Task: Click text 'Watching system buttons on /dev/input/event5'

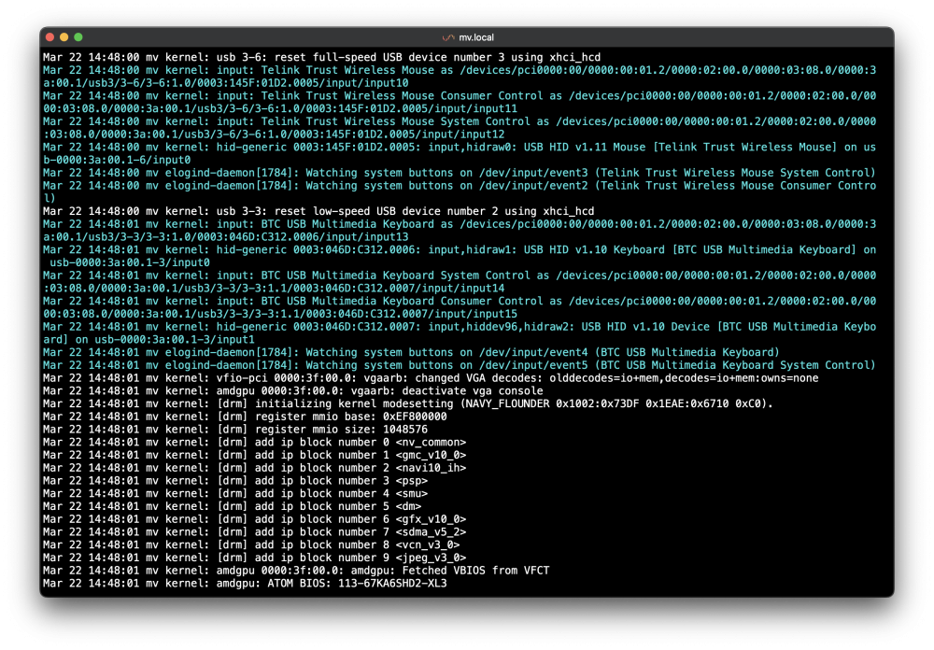Action: [446, 364]
